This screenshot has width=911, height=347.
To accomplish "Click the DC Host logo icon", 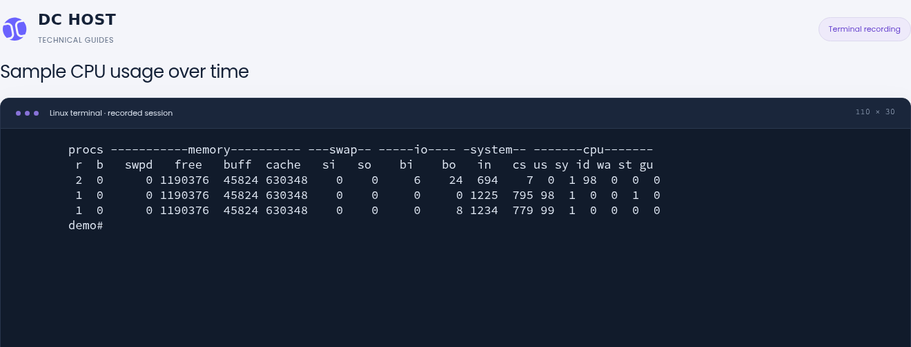I will 14,28.
